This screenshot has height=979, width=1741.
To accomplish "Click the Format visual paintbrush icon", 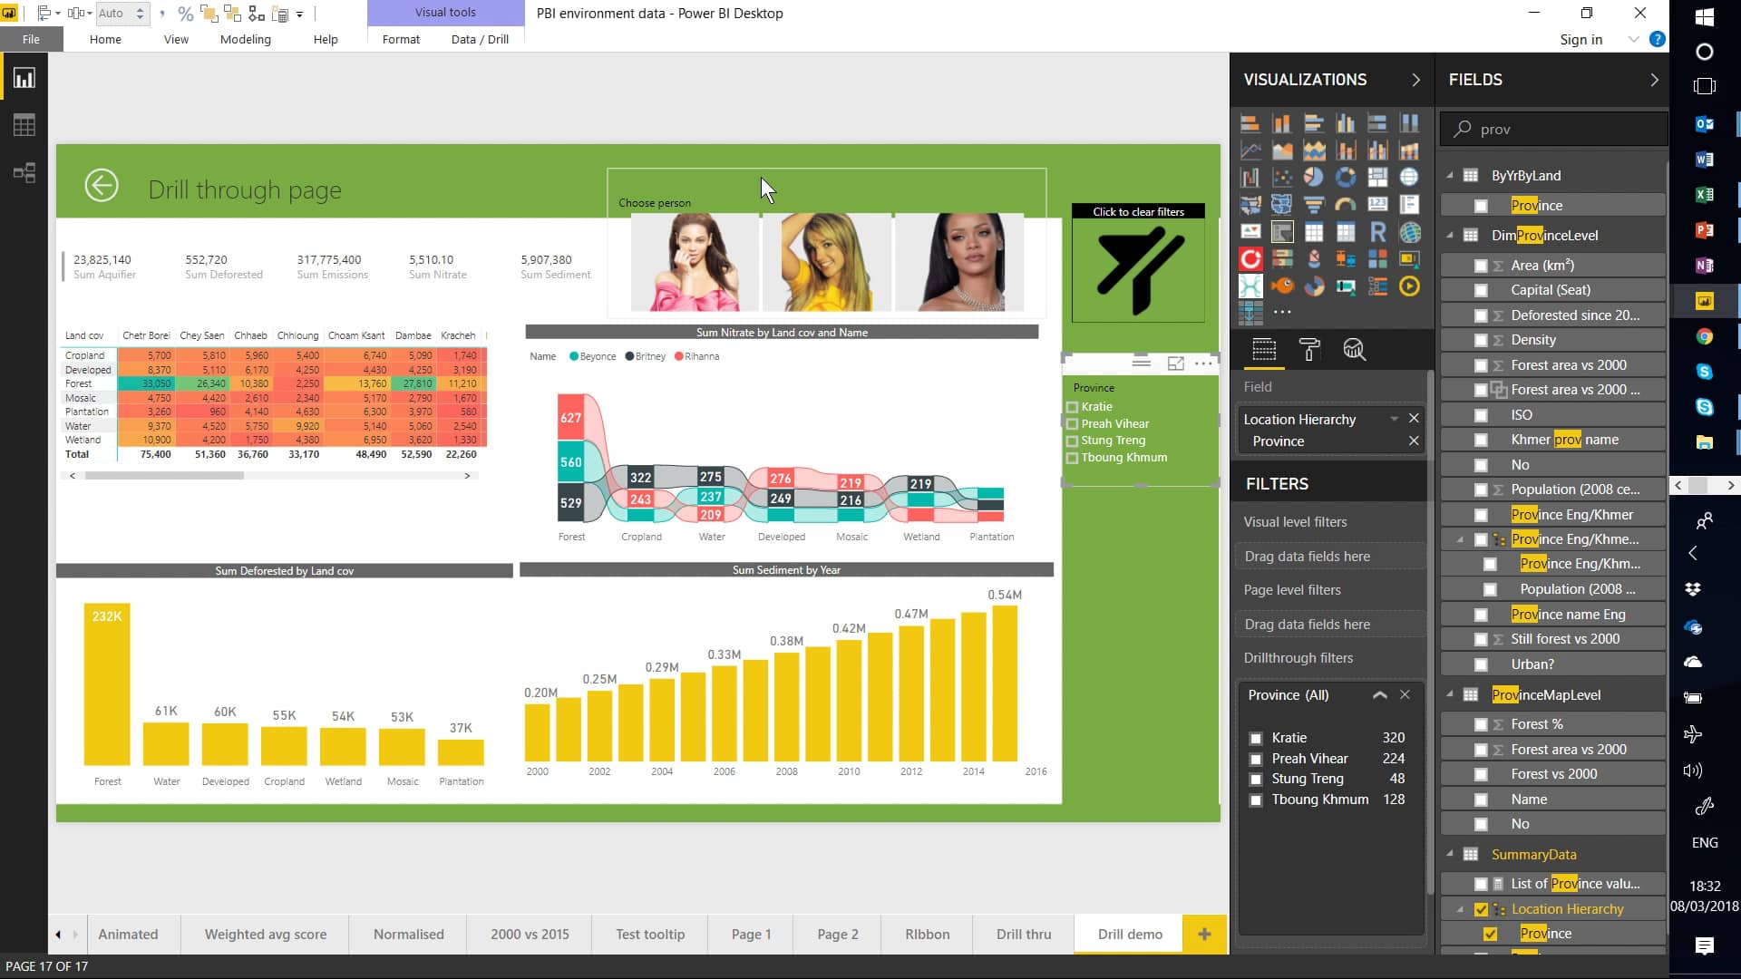I will pyautogui.click(x=1308, y=349).
